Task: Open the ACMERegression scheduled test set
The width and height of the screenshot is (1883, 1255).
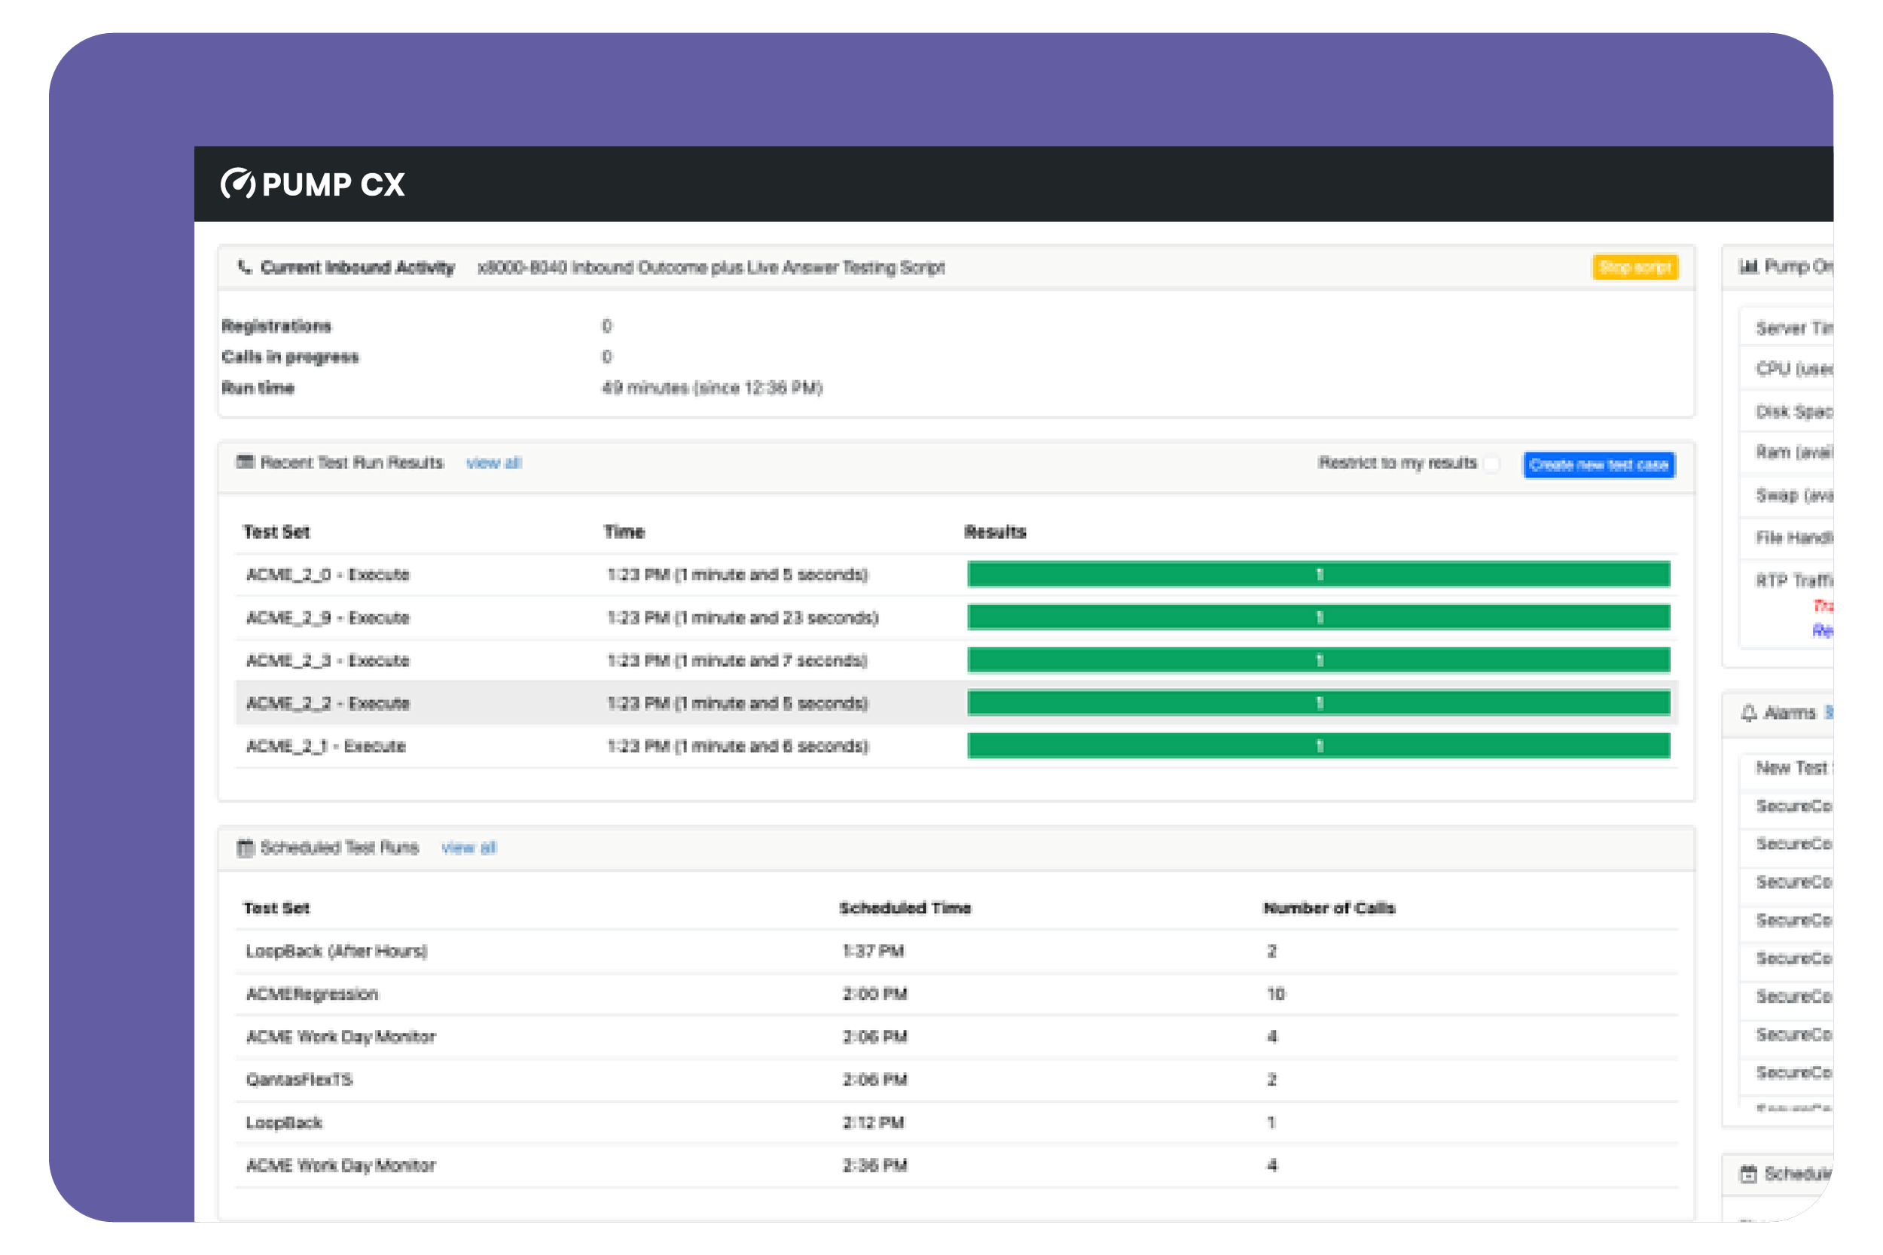Action: [x=313, y=994]
